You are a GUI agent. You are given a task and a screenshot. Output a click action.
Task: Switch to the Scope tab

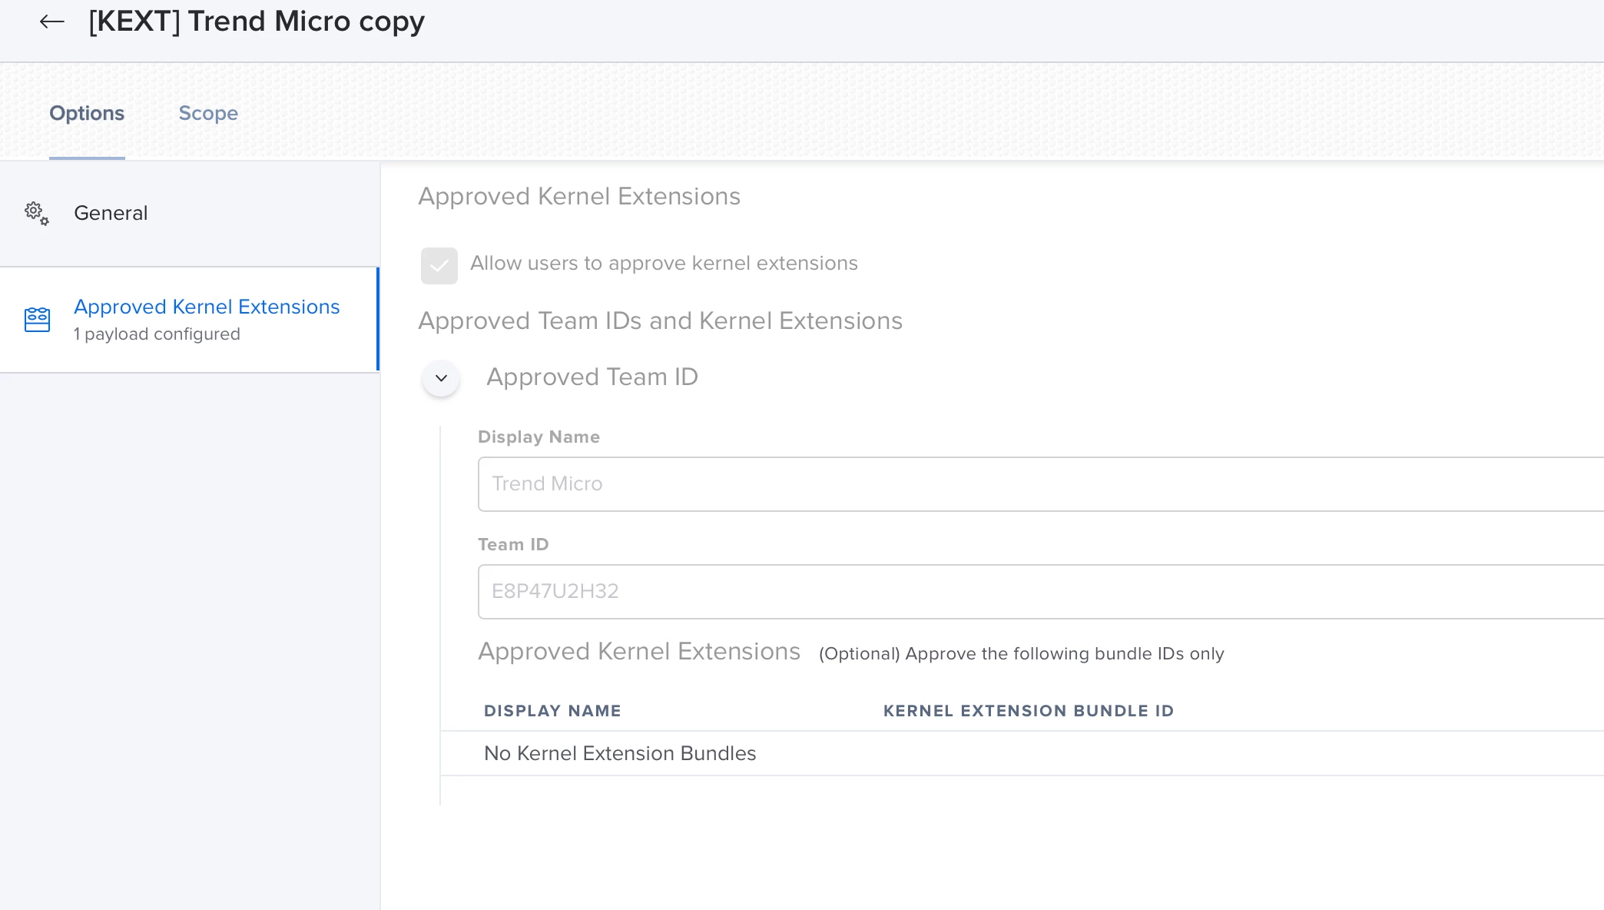coord(208,114)
